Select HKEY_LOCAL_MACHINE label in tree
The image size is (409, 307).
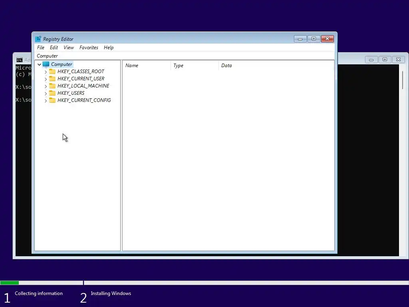coord(83,86)
